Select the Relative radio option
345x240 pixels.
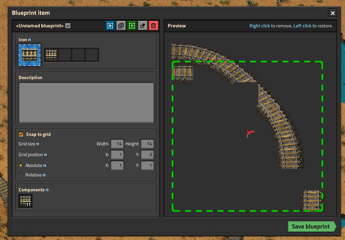click(x=21, y=175)
